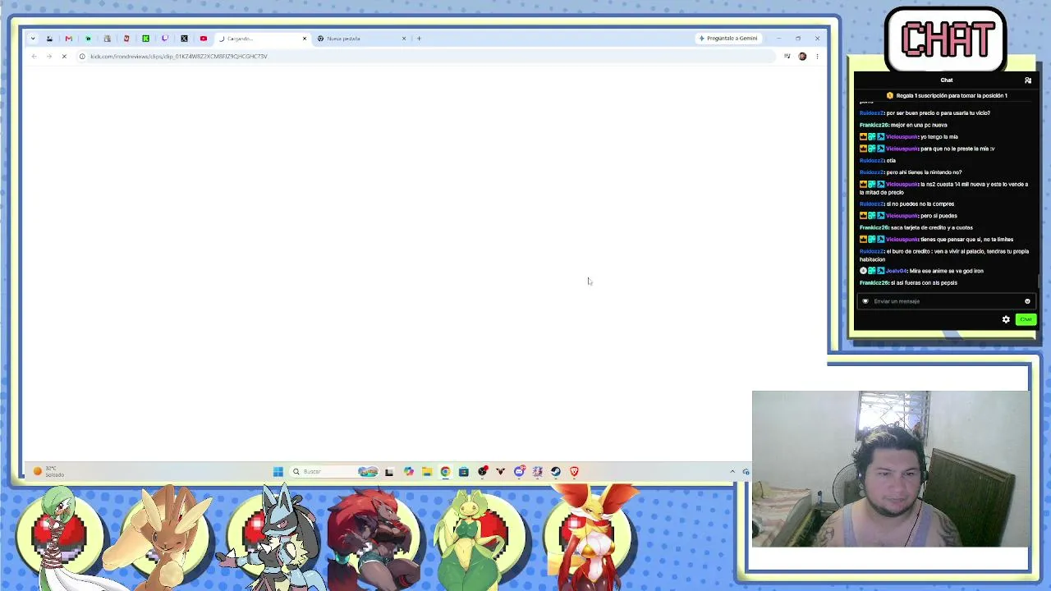The image size is (1051, 591).
Task: Switch to the 'Nueva pestaña' tab
Action: click(361, 39)
